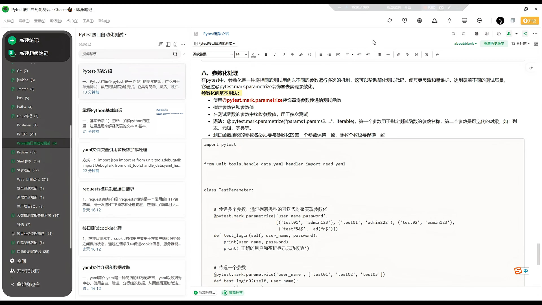Viewport: 542px width, 305px height.
Task: Click the copy link icon beside note
Action: tap(531, 67)
